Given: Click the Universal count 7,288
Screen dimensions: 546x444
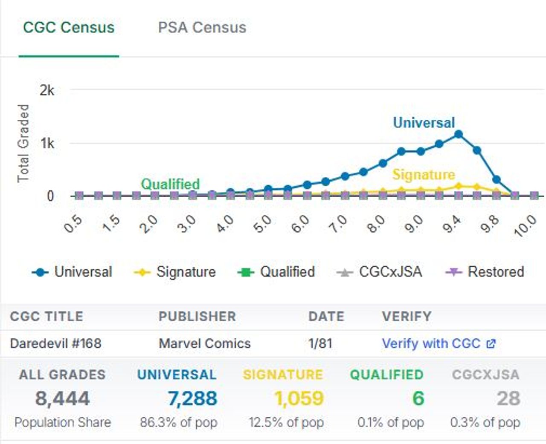Looking at the screenshot, I should [192, 399].
